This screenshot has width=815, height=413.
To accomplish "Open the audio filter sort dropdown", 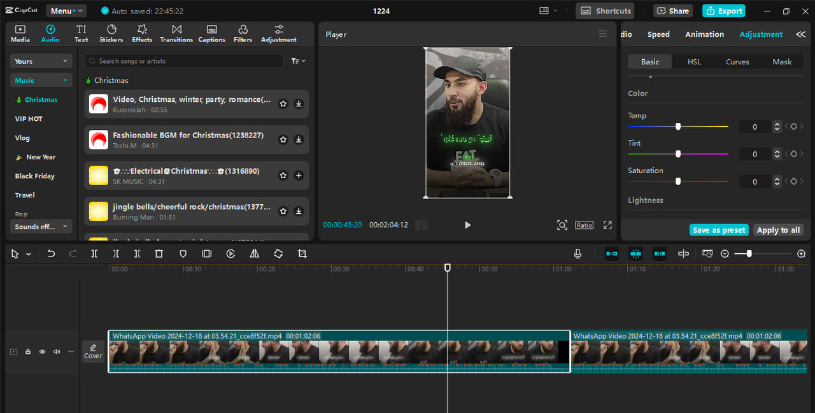I will click(x=298, y=61).
